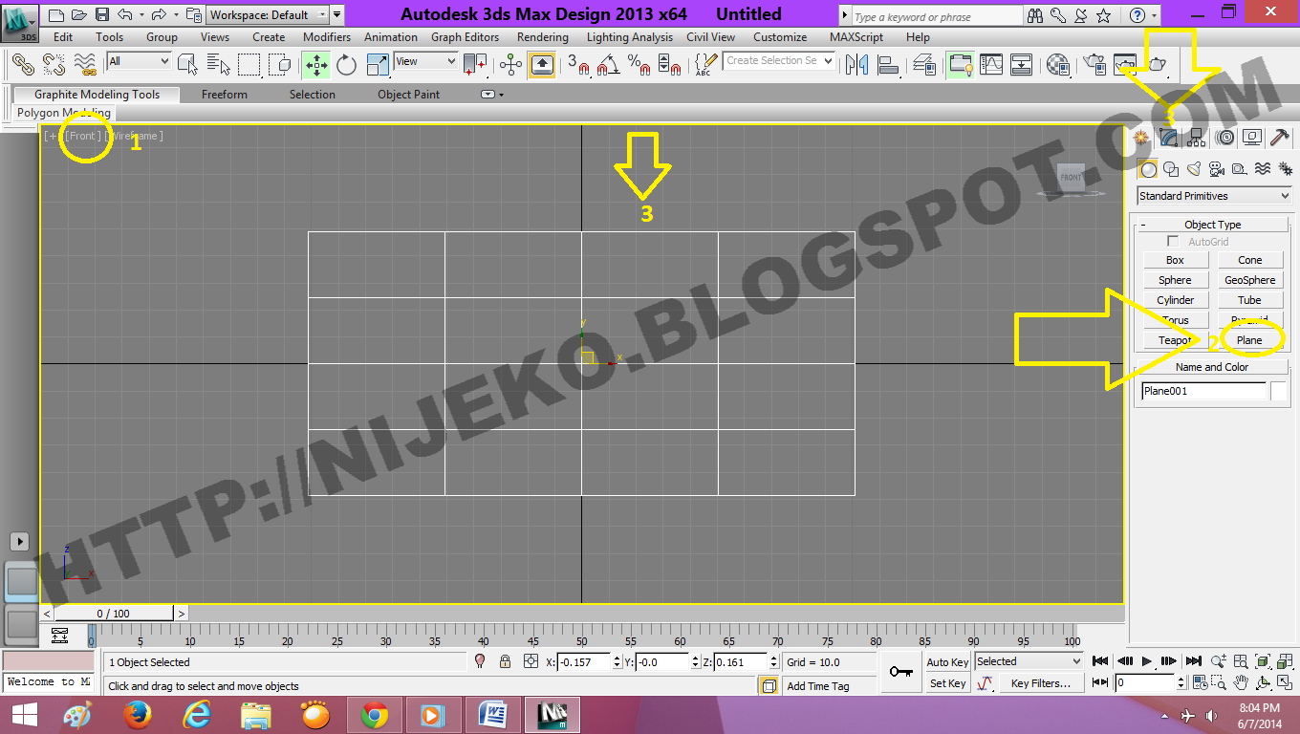Image resolution: width=1300 pixels, height=734 pixels.
Task: Toggle Percent Snap
Action: pyautogui.click(x=639, y=64)
